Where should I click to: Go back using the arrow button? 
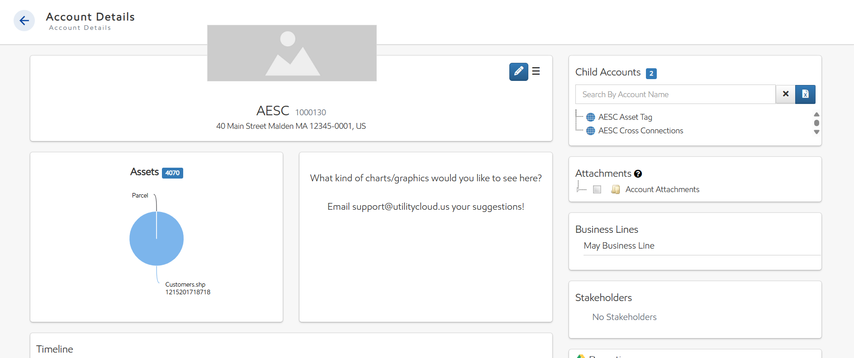click(x=24, y=21)
